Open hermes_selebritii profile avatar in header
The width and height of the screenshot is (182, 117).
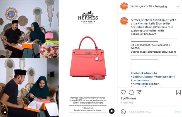pos(124,6)
